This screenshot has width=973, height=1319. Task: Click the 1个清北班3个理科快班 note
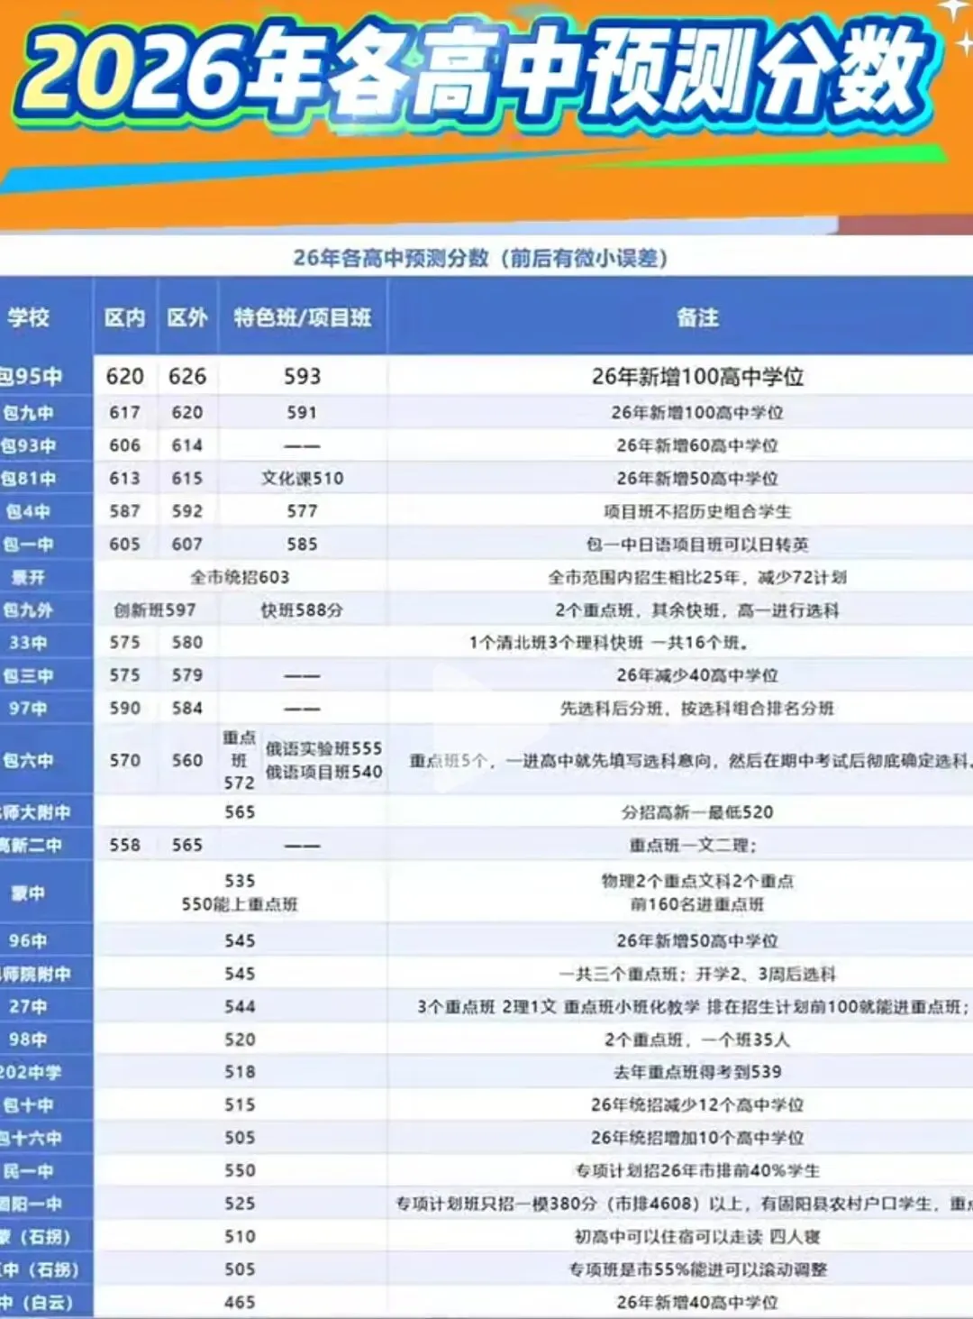609,643
